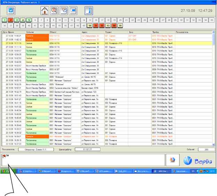Select red object indicator 54
Viewport: 217px width, 196px height.
point(114,26)
